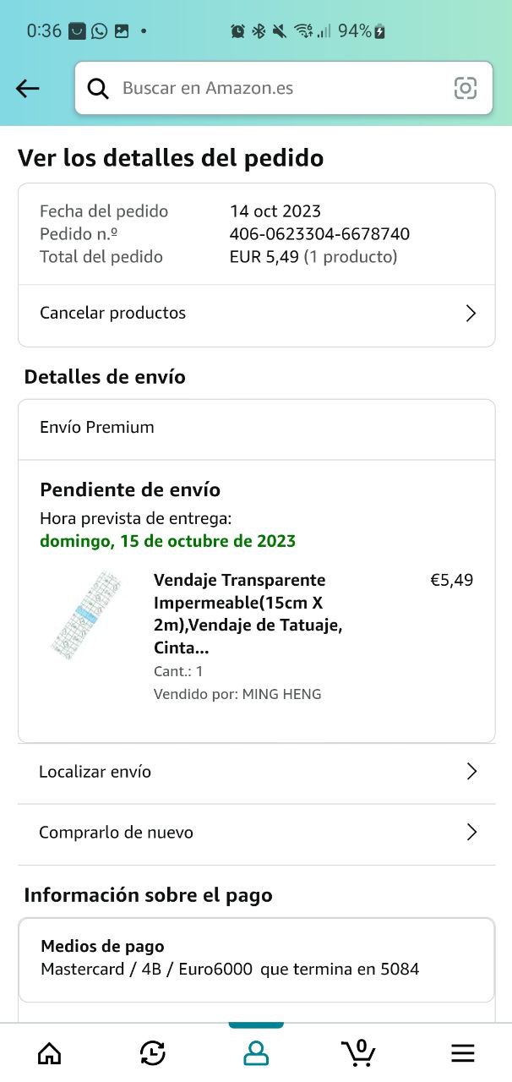Open the hamburger menu
This screenshot has width=512, height=1082.
462,1052
